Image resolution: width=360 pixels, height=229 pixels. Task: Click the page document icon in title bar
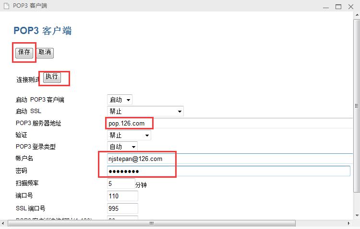tap(6, 6)
